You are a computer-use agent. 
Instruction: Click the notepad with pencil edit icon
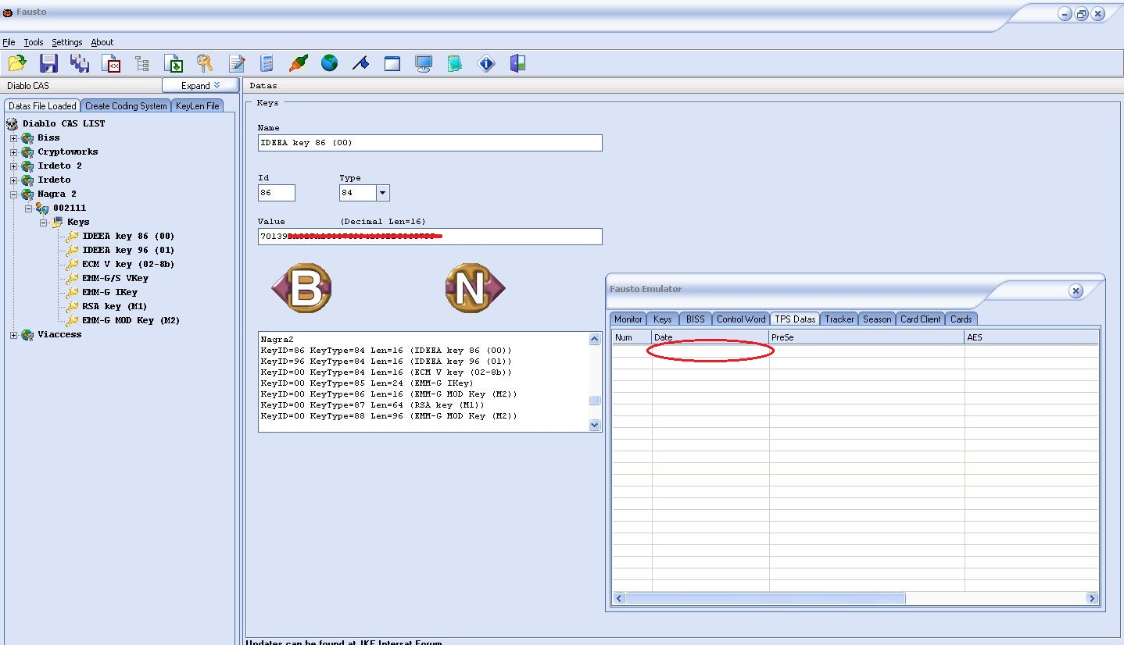(x=236, y=63)
